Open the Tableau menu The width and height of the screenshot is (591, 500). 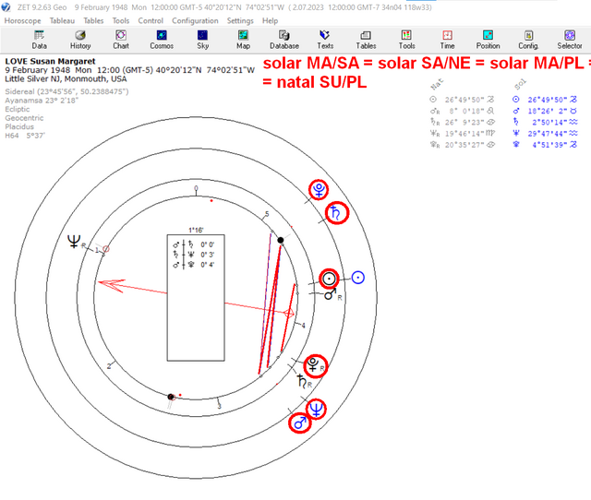pyautogui.click(x=62, y=20)
